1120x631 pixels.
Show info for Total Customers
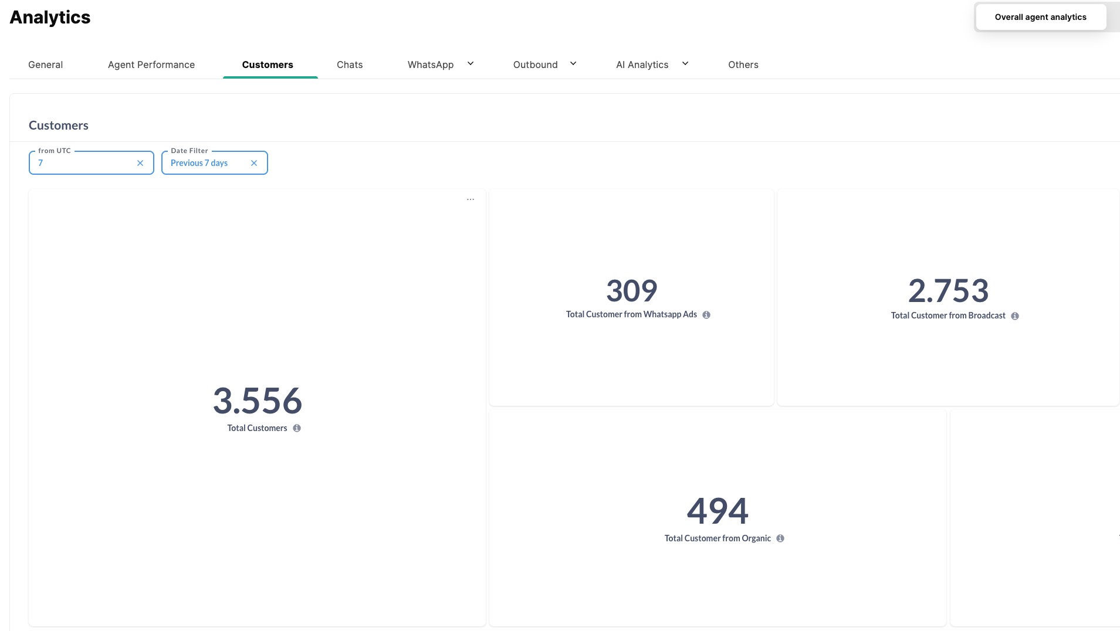pos(297,428)
